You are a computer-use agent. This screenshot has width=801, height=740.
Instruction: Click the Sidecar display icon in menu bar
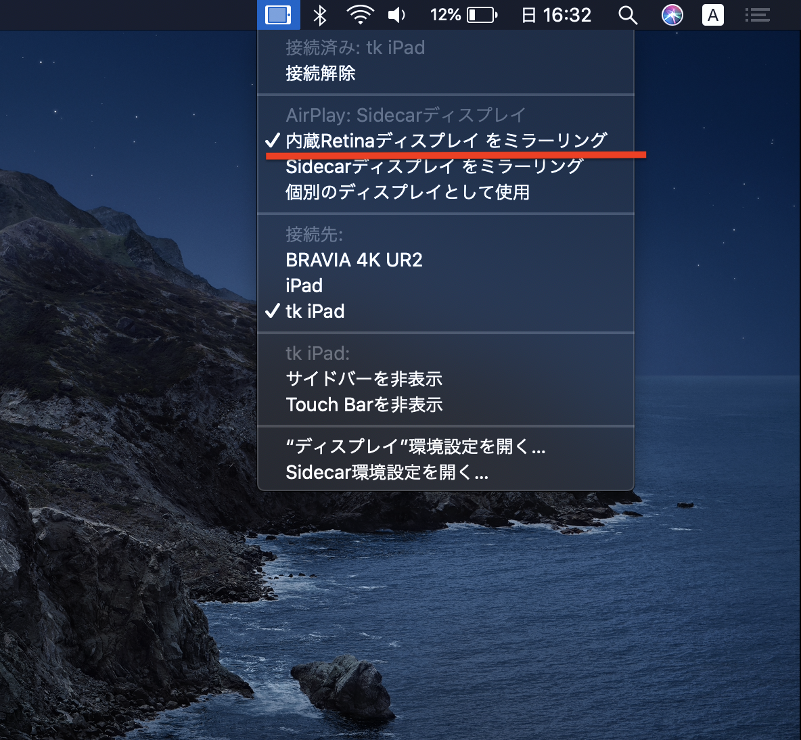click(x=279, y=15)
